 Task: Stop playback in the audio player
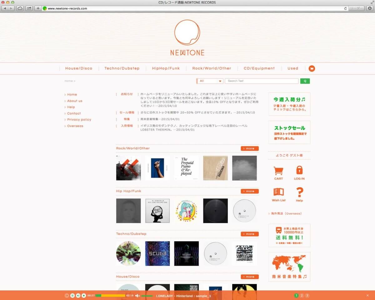(84, 296)
